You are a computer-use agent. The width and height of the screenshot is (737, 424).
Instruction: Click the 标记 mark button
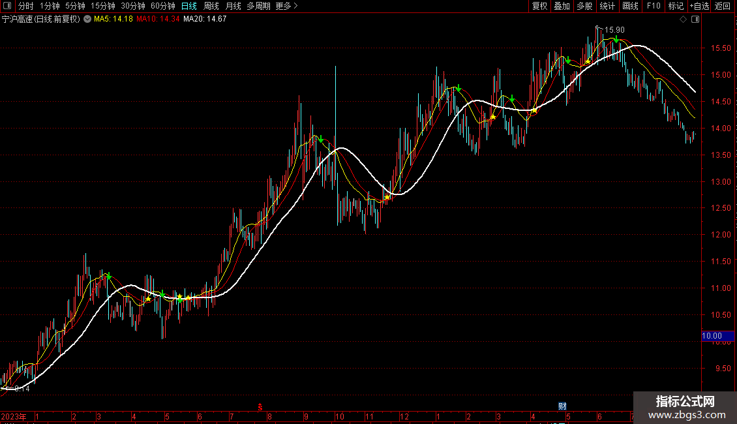coord(676,6)
